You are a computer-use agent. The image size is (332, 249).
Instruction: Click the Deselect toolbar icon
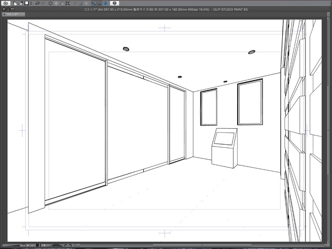[x=75, y=4]
